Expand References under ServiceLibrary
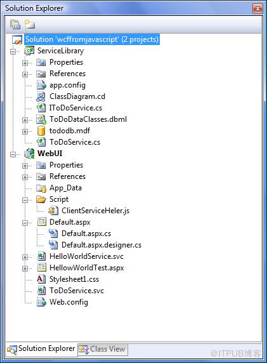267x363 pixels. click(x=25, y=74)
